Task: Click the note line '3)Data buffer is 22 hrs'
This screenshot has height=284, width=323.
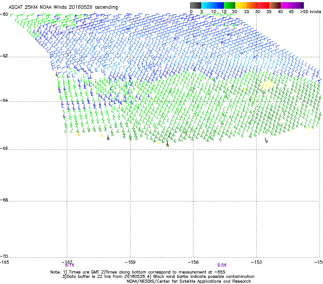Action: (158, 277)
